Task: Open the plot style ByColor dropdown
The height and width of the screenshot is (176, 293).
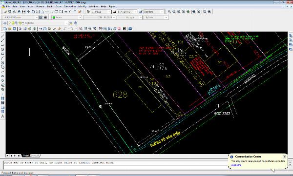Action: pos(156,18)
